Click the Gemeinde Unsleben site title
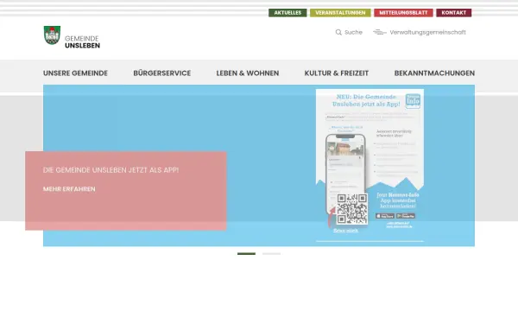This screenshot has width=518, height=324. (x=82, y=42)
